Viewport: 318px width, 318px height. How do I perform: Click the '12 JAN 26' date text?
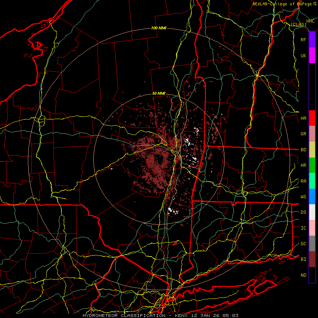tap(206, 316)
